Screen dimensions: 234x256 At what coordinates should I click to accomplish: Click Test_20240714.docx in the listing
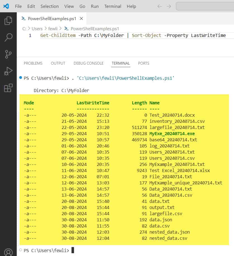click(x=172, y=115)
